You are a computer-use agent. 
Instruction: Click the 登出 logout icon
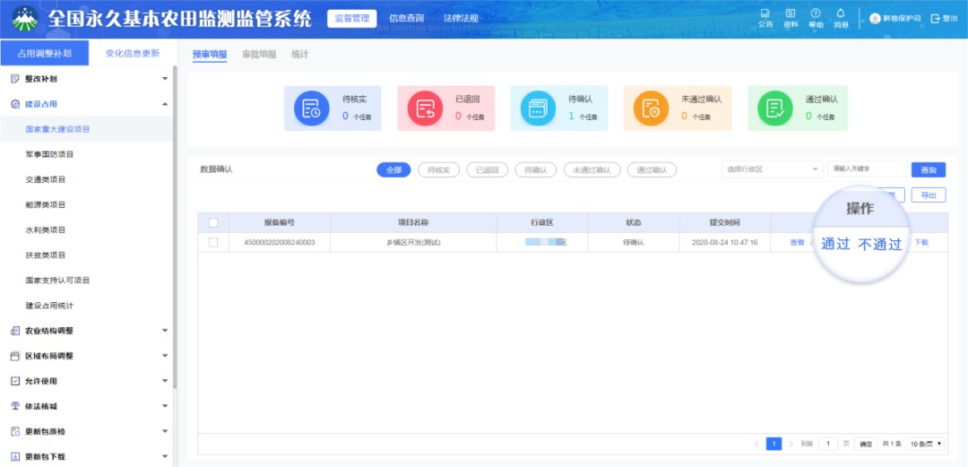(x=935, y=19)
